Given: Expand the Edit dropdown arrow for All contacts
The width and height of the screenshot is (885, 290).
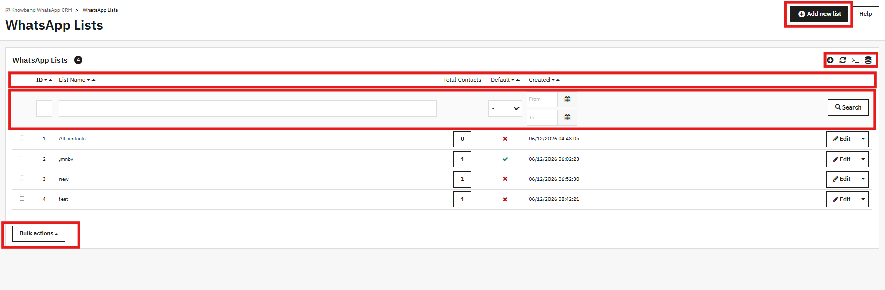Looking at the screenshot, I should coord(863,139).
